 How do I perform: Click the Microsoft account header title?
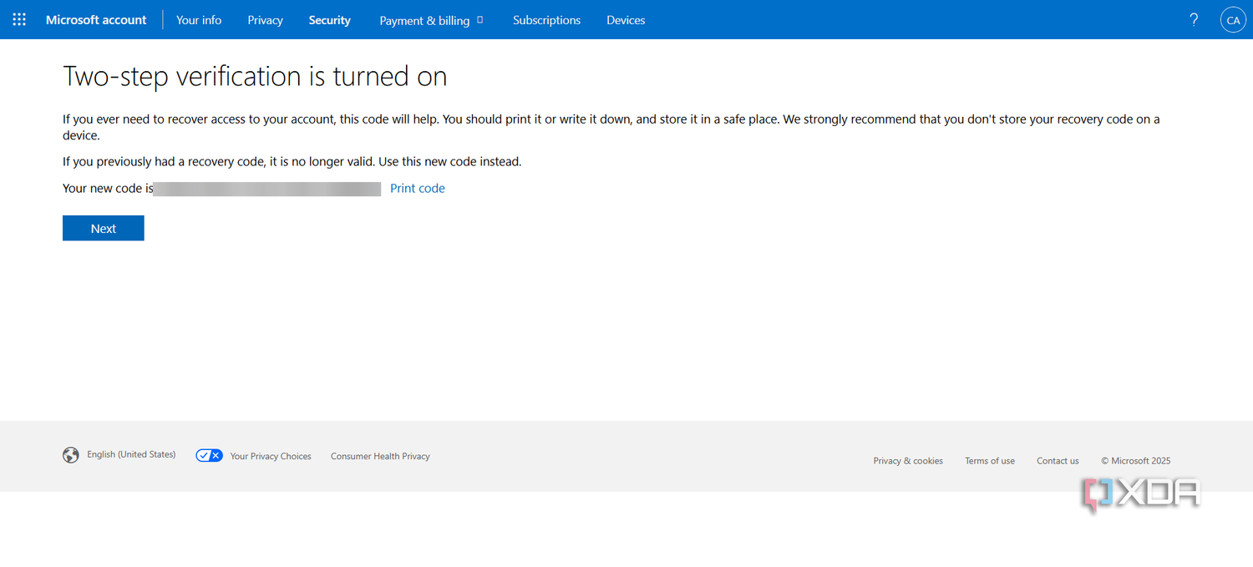click(x=96, y=20)
